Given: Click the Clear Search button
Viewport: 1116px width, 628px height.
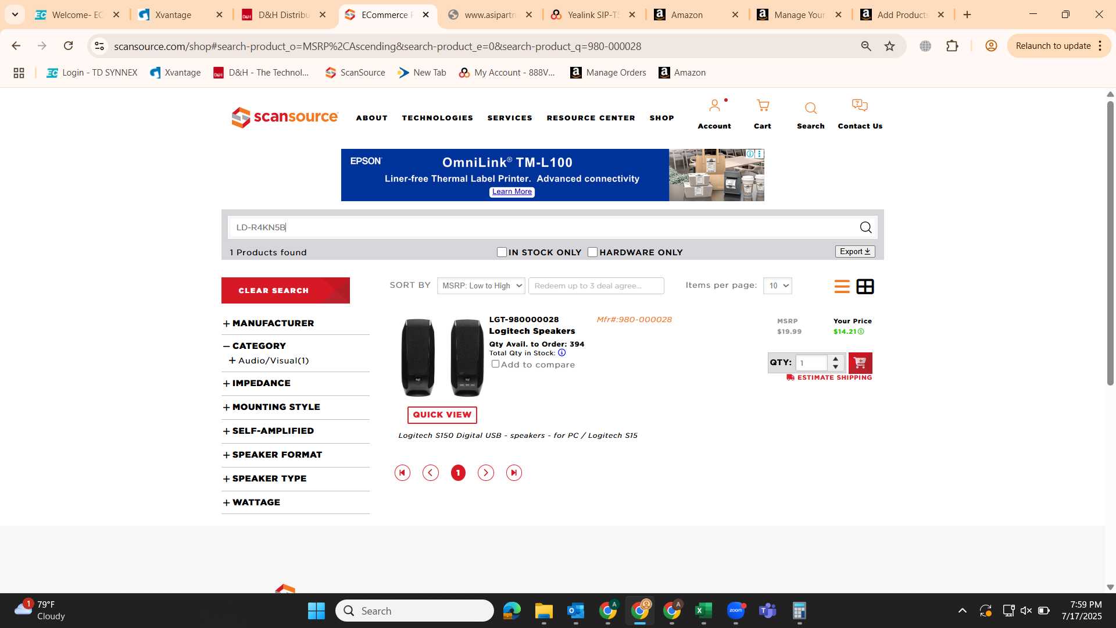Looking at the screenshot, I should pyautogui.click(x=285, y=290).
